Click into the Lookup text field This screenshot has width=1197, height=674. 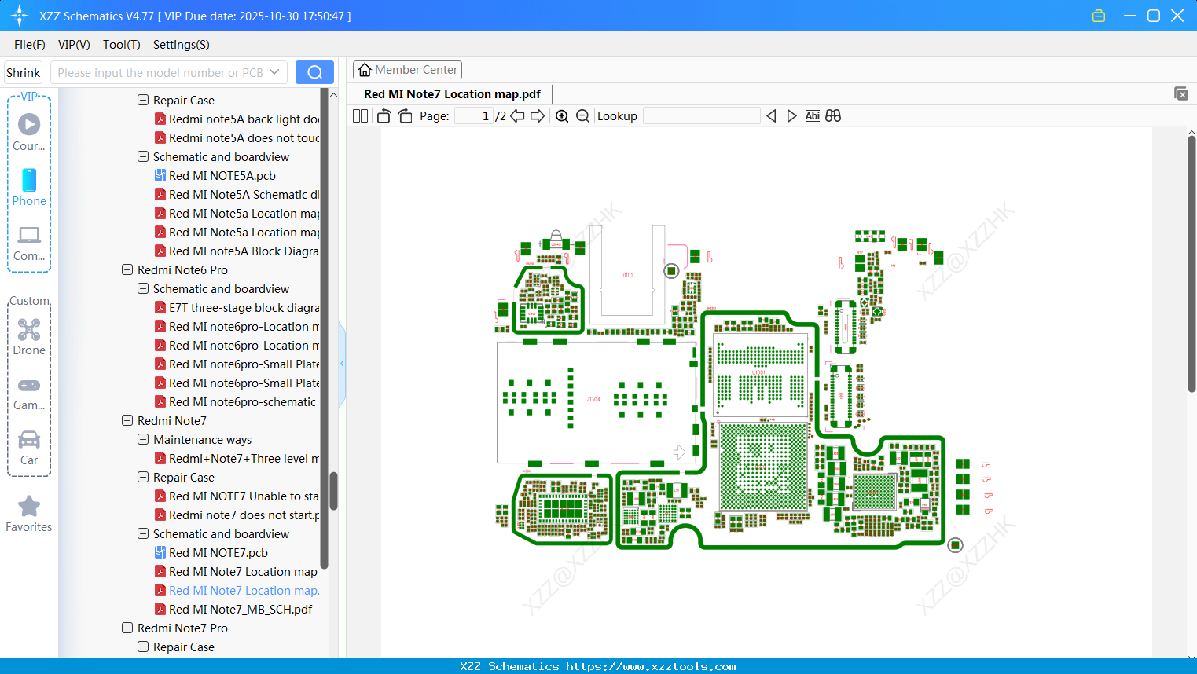point(702,116)
